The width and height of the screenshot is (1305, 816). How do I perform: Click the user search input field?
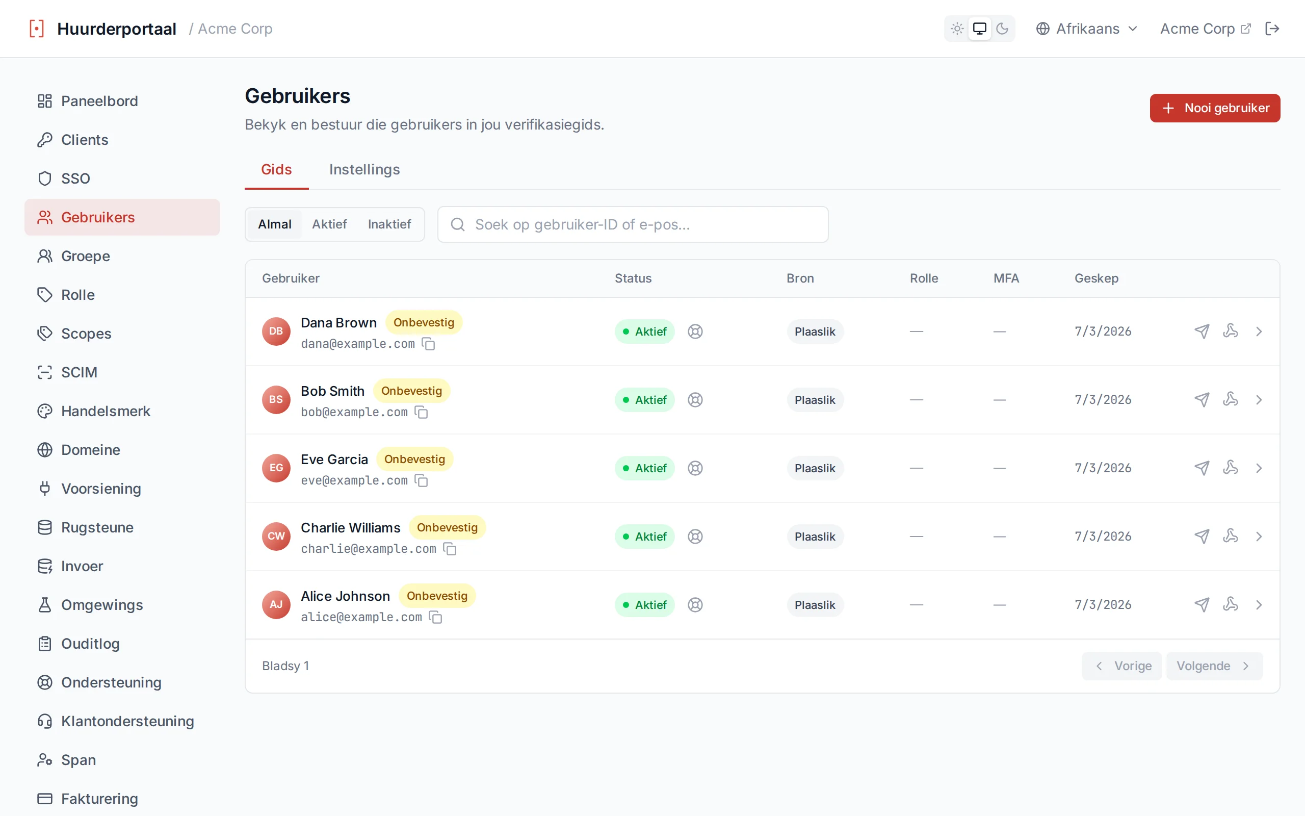(633, 224)
